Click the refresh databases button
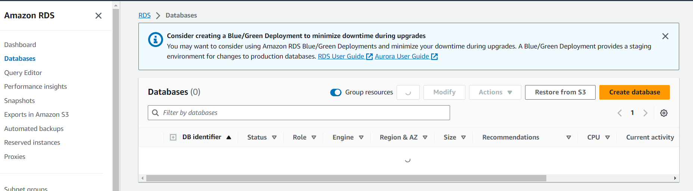This screenshot has height=191, width=693. tap(408, 92)
